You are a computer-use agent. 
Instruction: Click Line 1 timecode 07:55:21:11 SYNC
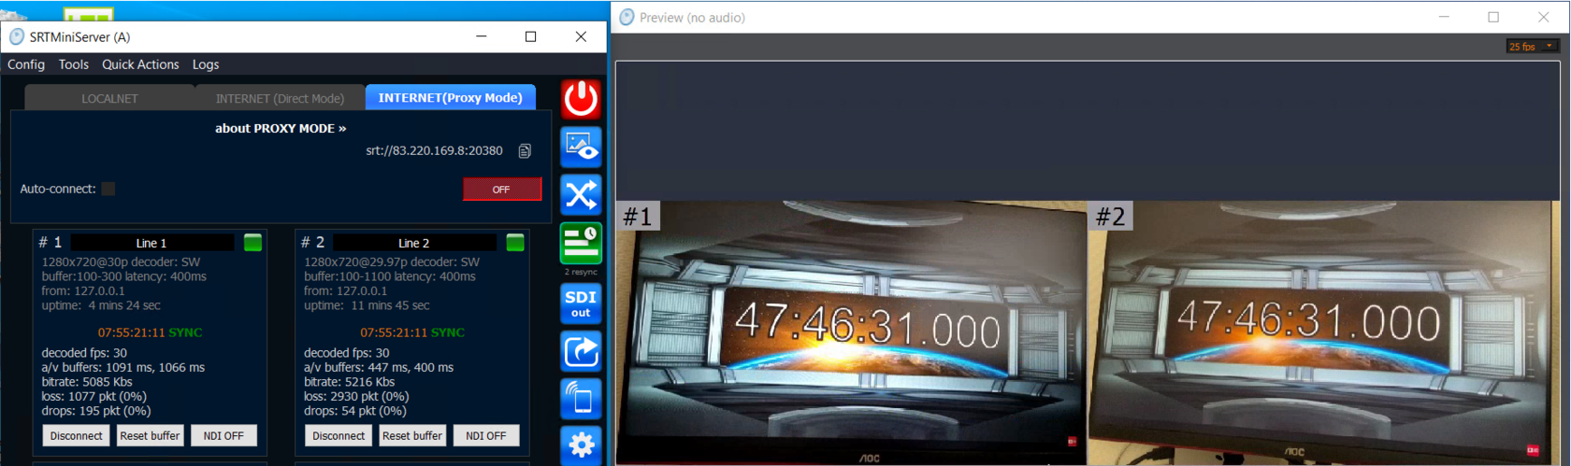[x=150, y=332]
